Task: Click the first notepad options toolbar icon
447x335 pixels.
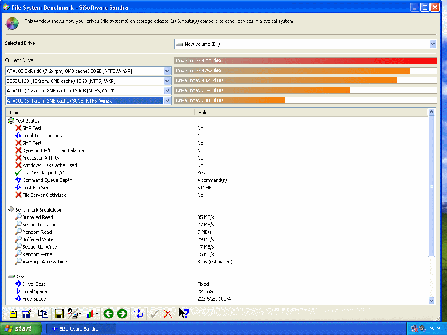Action: click(x=13, y=314)
